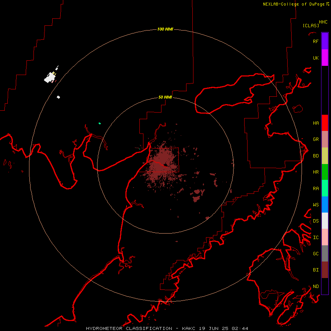Click the '100 NMI' range ring label
Viewport: 331px width, 331px height.
click(x=165, y=29)
